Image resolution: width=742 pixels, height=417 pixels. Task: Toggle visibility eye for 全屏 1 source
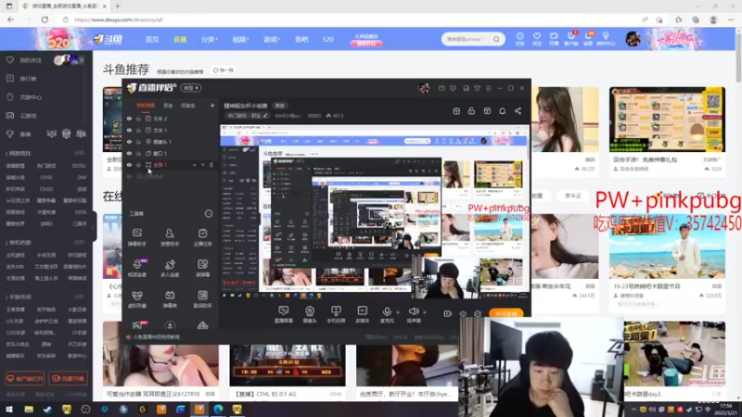[x=129, y=165]
